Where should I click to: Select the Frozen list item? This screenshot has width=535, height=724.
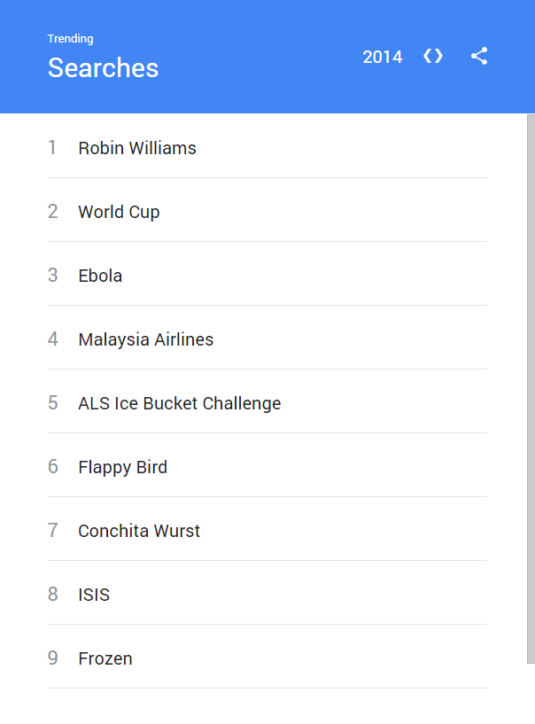pos(105,658)
